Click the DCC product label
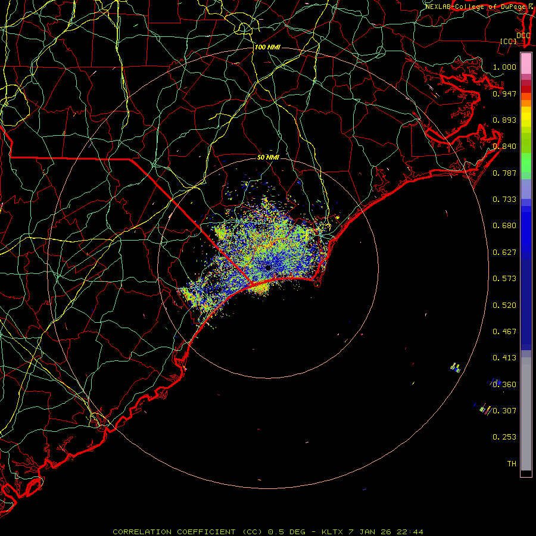 click(523, 35)
